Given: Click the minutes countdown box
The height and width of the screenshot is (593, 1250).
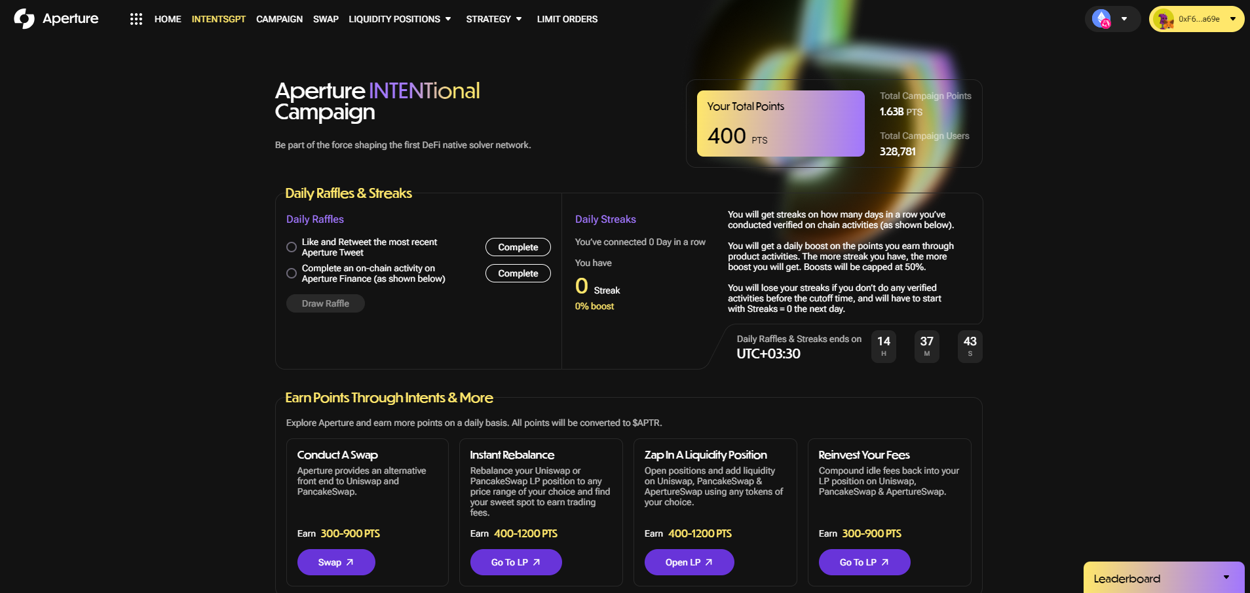Looking at the screenshot, I should (927, 346).
